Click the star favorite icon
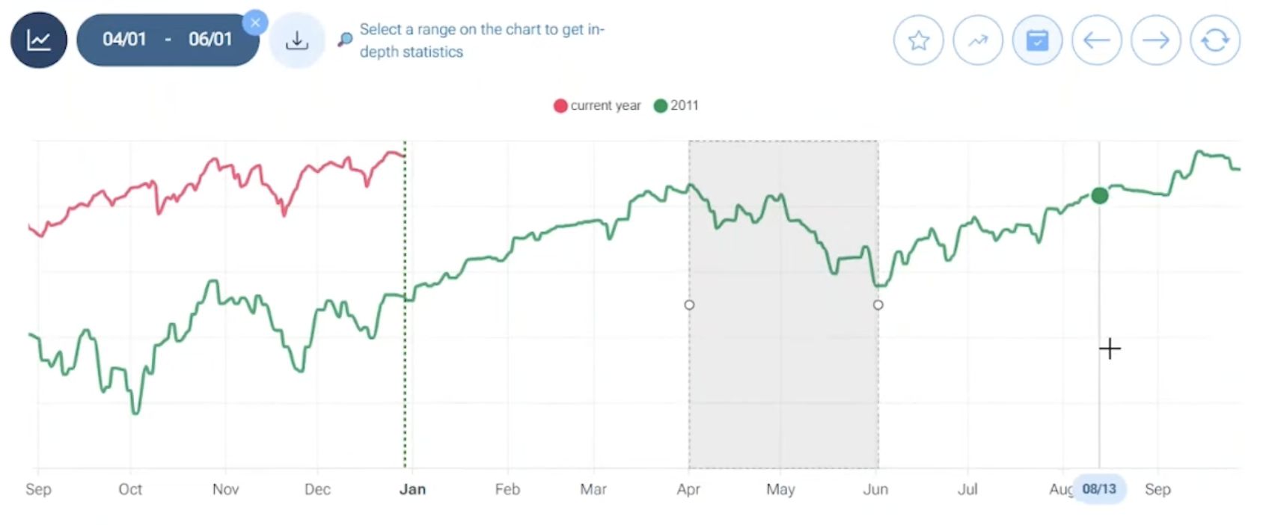1275x525 pixels. (x=918, y=40)
